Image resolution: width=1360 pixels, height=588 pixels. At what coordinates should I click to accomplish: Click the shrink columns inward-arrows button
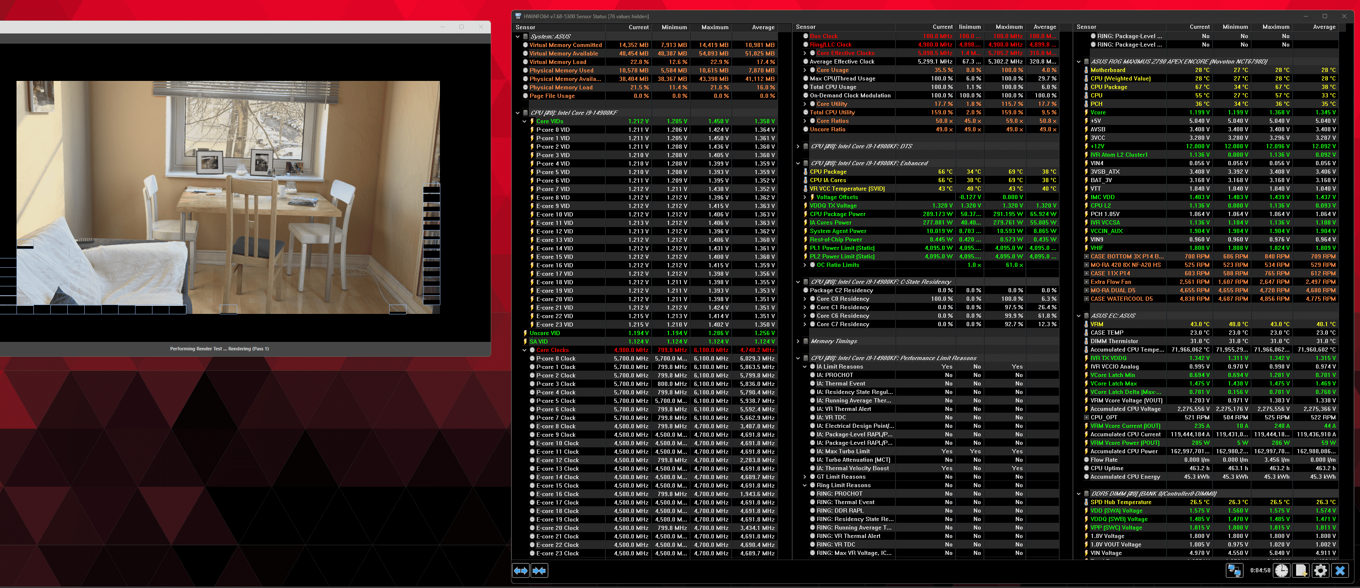click(x=539, y=571)
